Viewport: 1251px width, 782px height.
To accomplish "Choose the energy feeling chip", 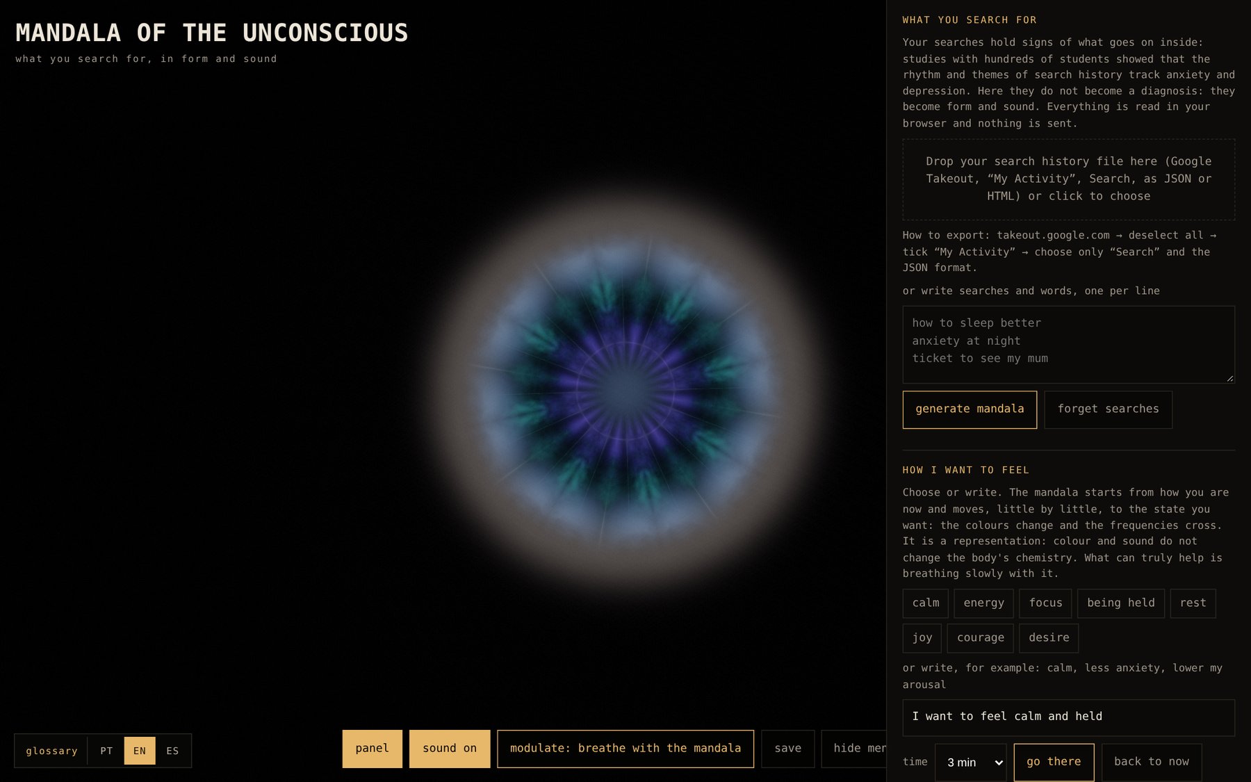I will (983, 603).
